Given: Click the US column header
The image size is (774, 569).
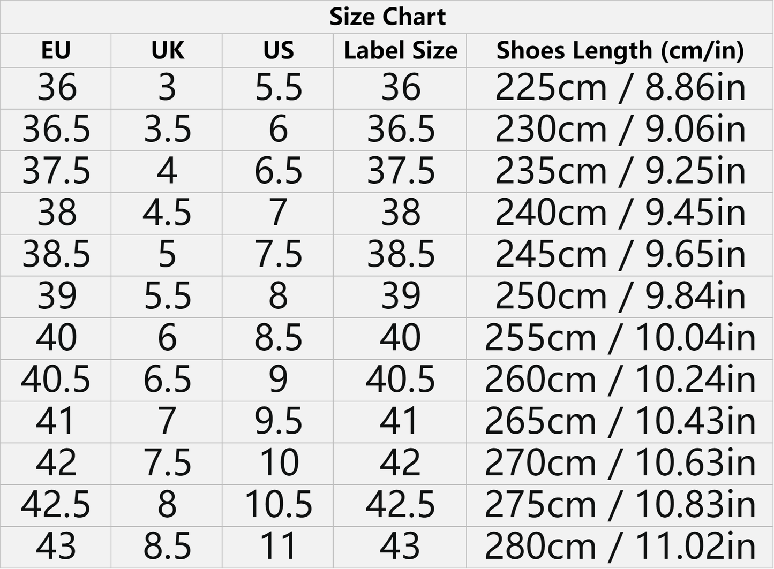Looking at the screenshot, I should pos(278,51).
